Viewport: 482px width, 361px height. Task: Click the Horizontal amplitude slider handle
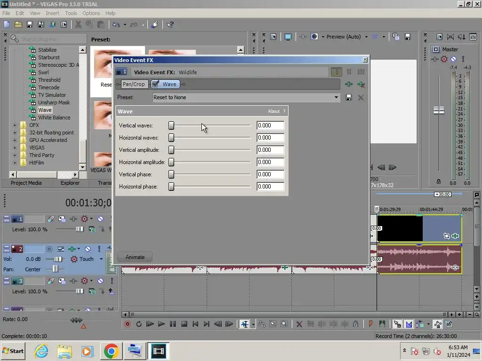pyautogui.click(x=171, y=162)
